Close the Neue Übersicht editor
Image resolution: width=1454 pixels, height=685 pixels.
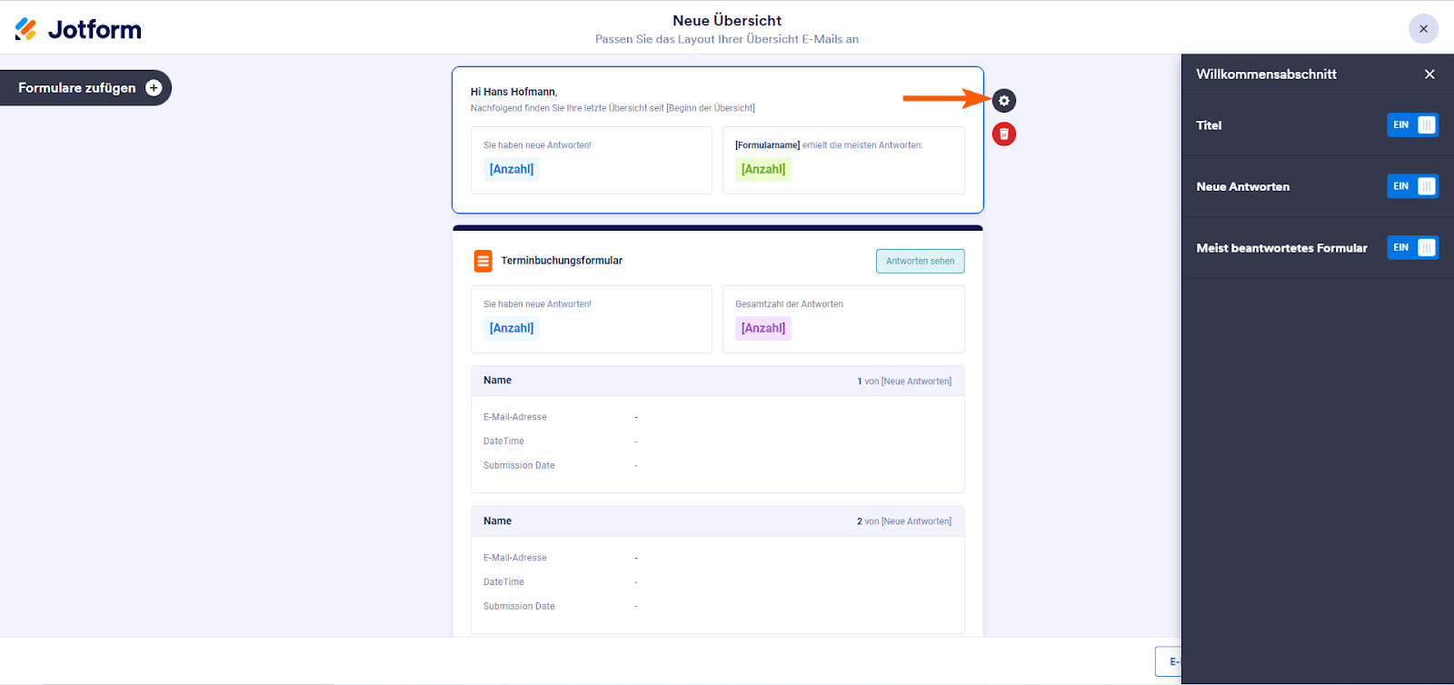[1423, 29]
